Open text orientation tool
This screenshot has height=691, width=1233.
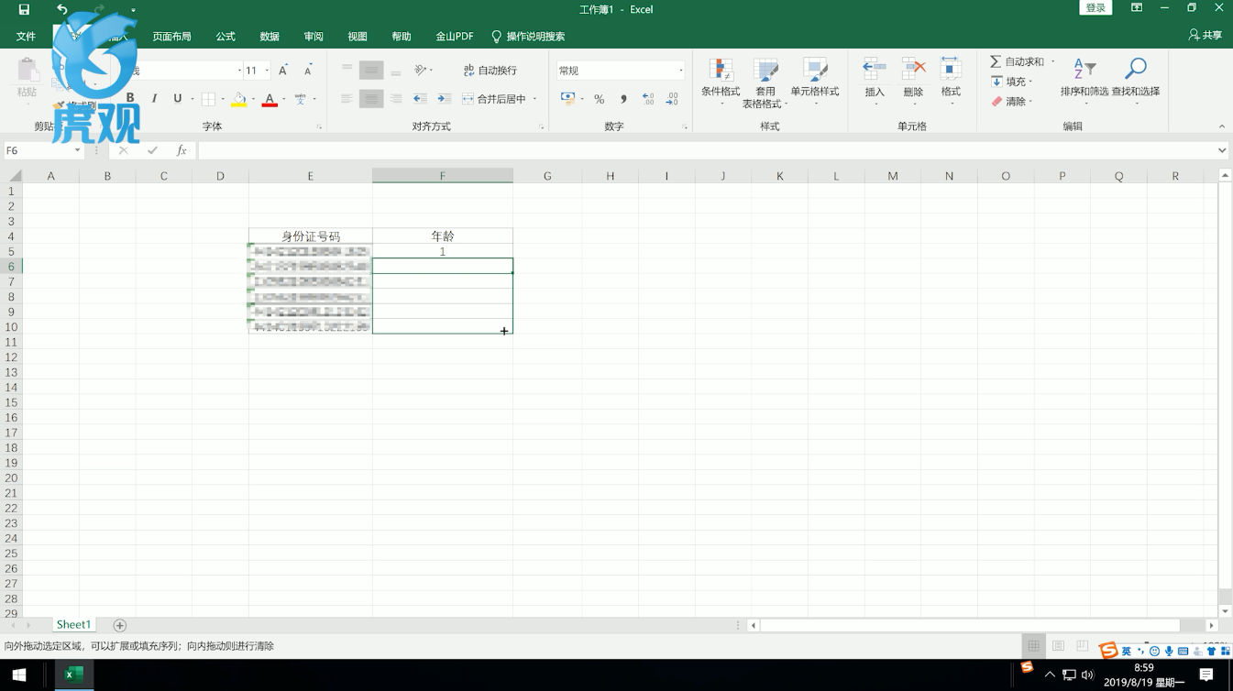pyautogui.click(x=423, y=70)
